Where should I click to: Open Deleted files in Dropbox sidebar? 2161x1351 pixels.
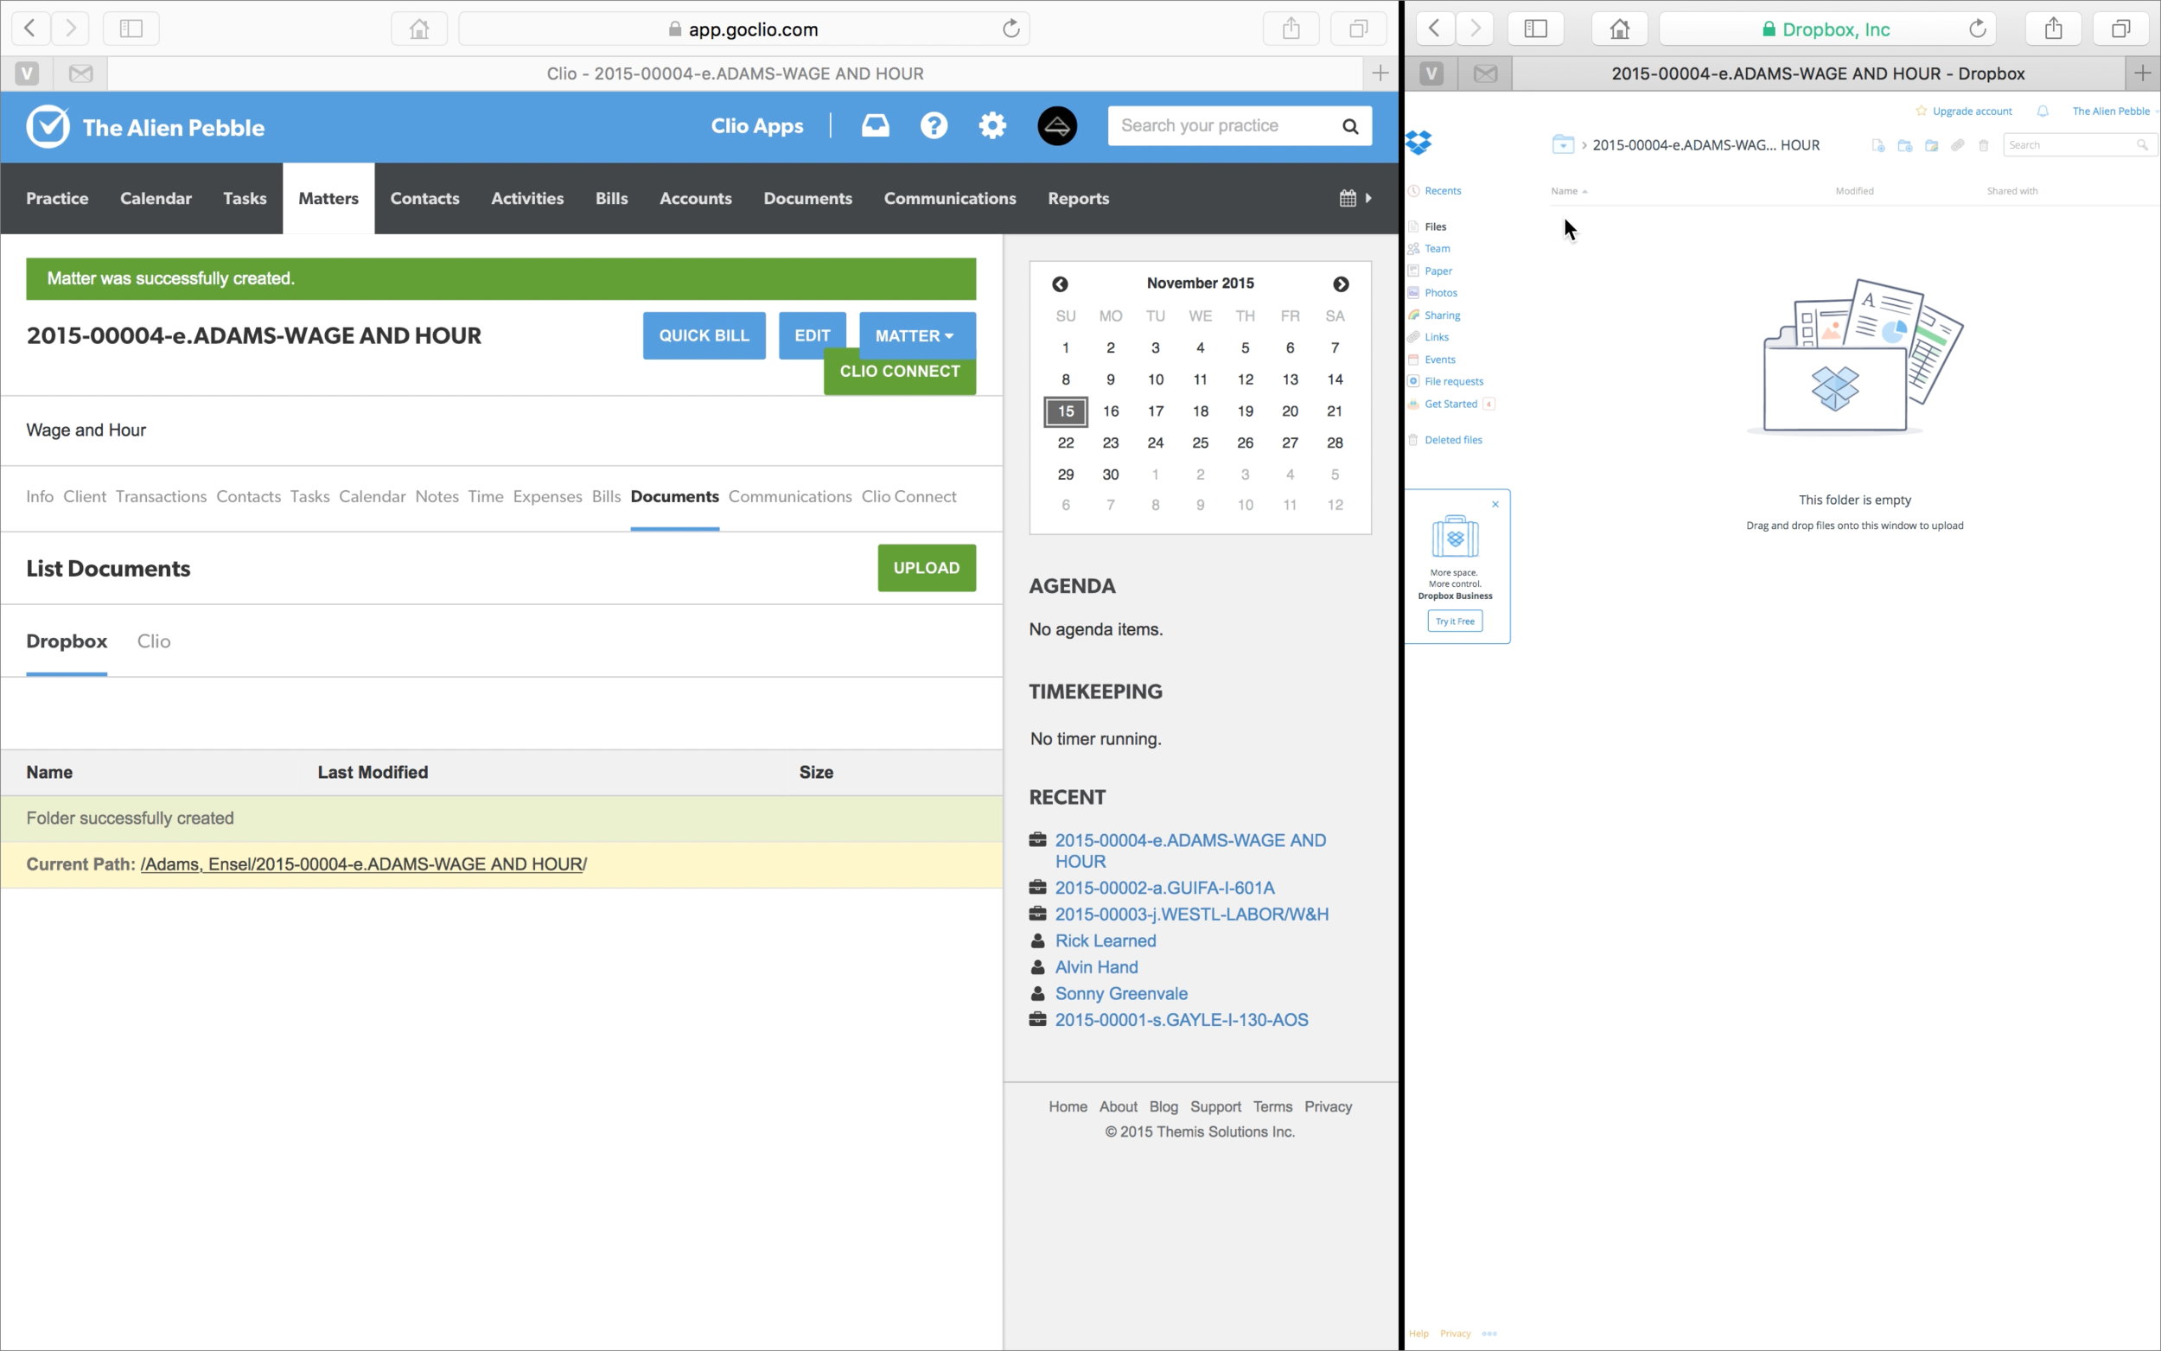tap(1452, 440)
